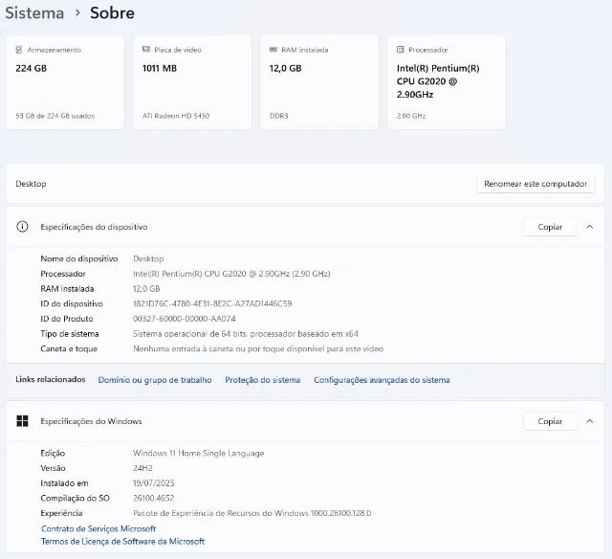Click the info icon beside Especificações do dispositivo
612x559 pixels.
(23, 227)
